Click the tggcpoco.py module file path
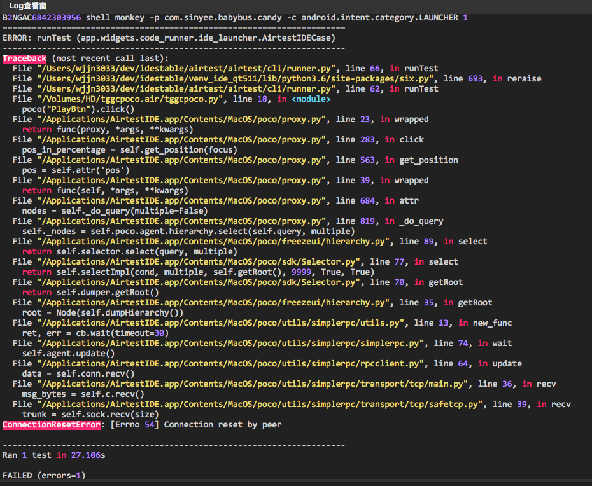This screenshot has width=592, height=486. click(159, 99)
